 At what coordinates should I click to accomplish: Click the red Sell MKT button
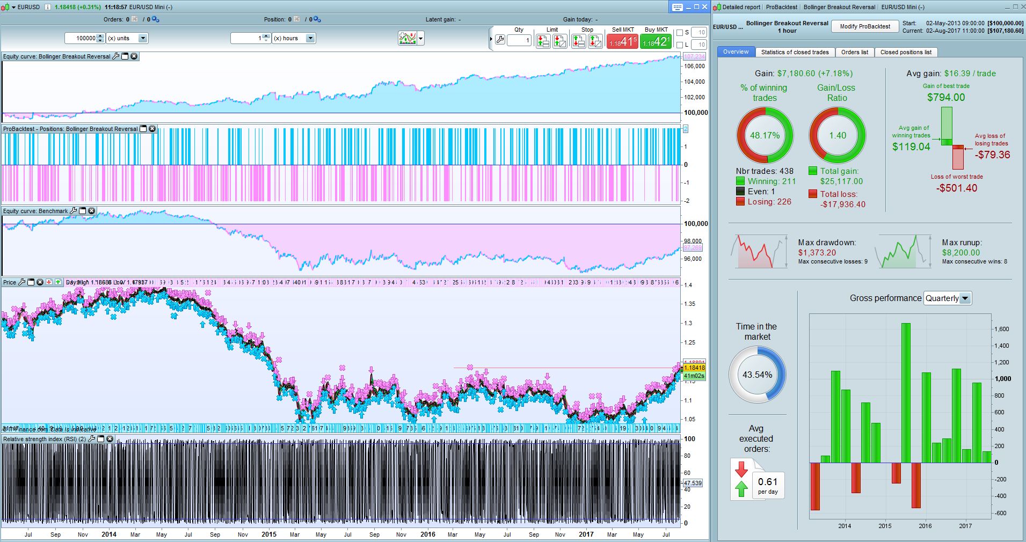coord(622,41)
